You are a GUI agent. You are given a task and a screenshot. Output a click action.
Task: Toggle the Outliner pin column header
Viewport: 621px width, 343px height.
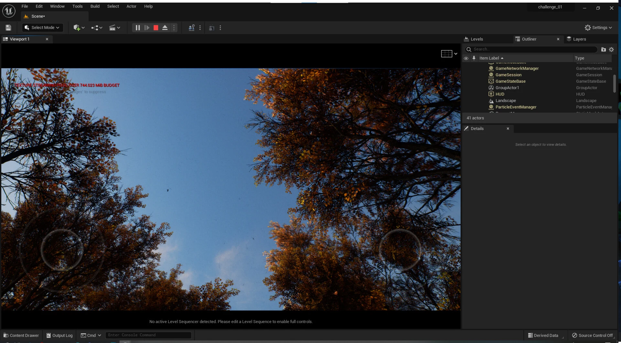[x=474, y=58]
